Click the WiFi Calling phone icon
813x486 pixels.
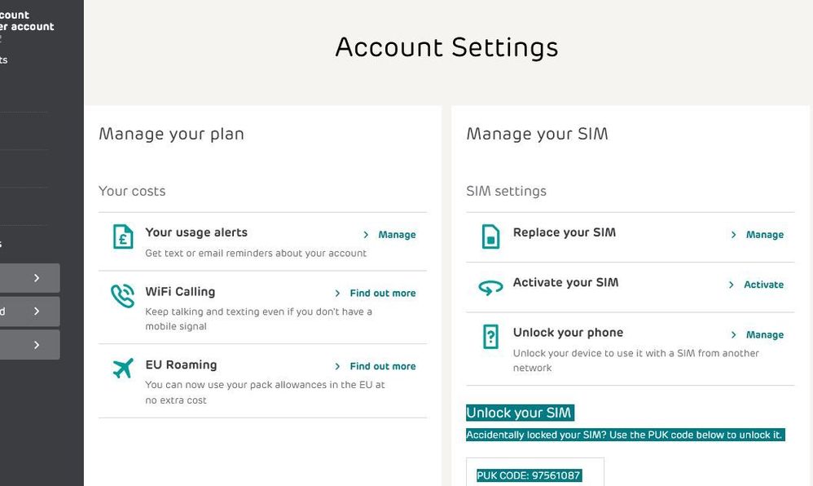122,295
